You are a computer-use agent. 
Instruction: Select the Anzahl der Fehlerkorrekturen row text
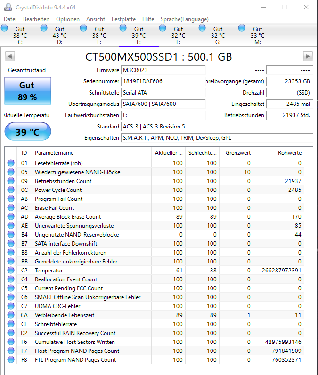click(70, 252)
